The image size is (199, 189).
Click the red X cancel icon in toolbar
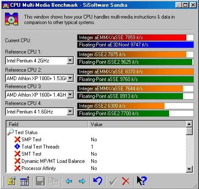(126, 181)
